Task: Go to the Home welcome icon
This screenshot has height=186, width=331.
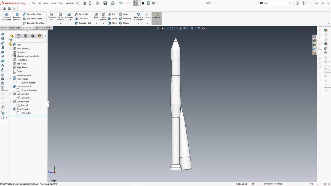Action: (85, 3)
